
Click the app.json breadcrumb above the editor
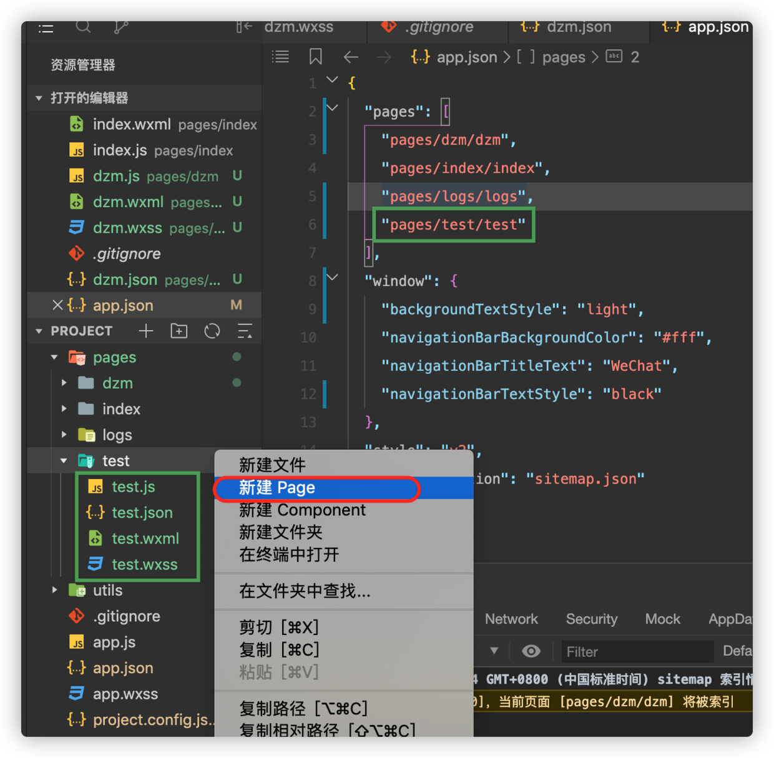pyautogui.click(x=467, y=57)
